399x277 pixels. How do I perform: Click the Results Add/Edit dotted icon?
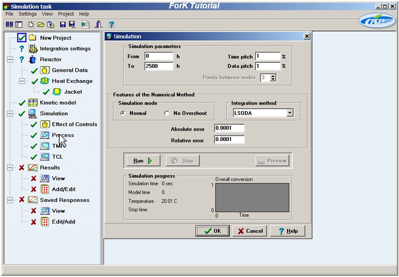coord(45,189)
